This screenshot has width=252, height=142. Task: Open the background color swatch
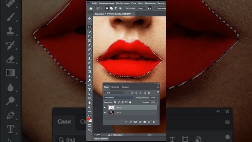pos(91,121)
